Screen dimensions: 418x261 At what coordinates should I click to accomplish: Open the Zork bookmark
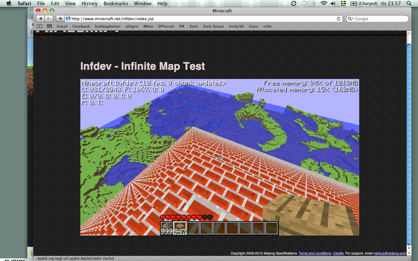(x=194, y=26)
